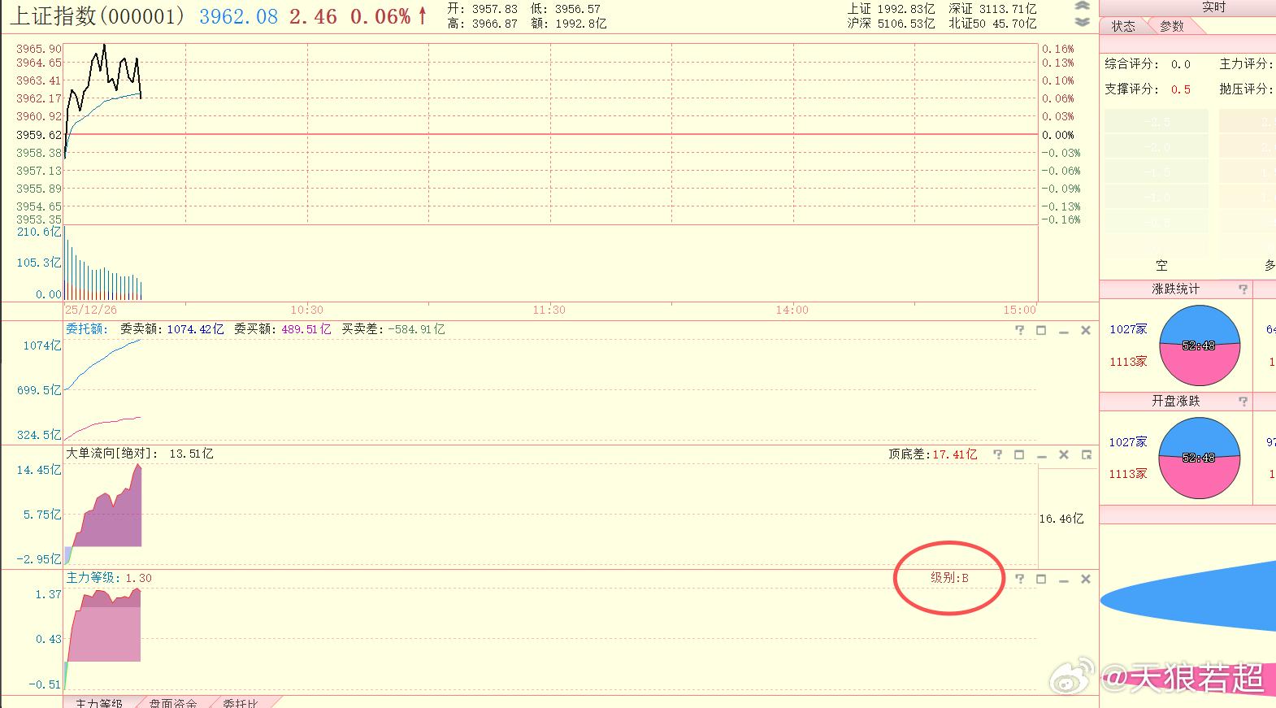Close the 大单流向 panel

(1063, 454)
